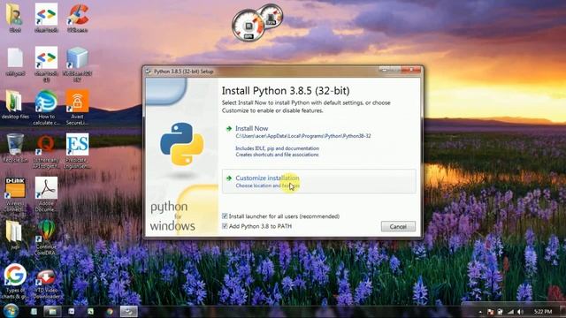Open the user folder with person icon

click(x=15, y=18)
